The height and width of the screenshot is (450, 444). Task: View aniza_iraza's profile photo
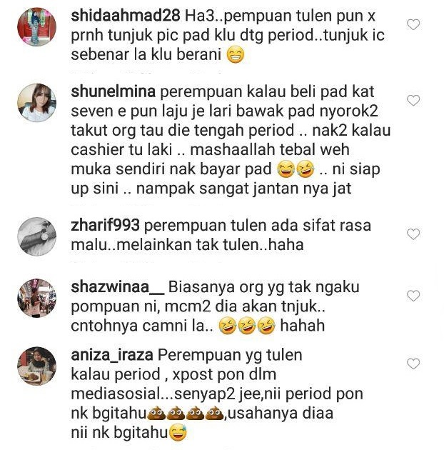tap(36, 366)
